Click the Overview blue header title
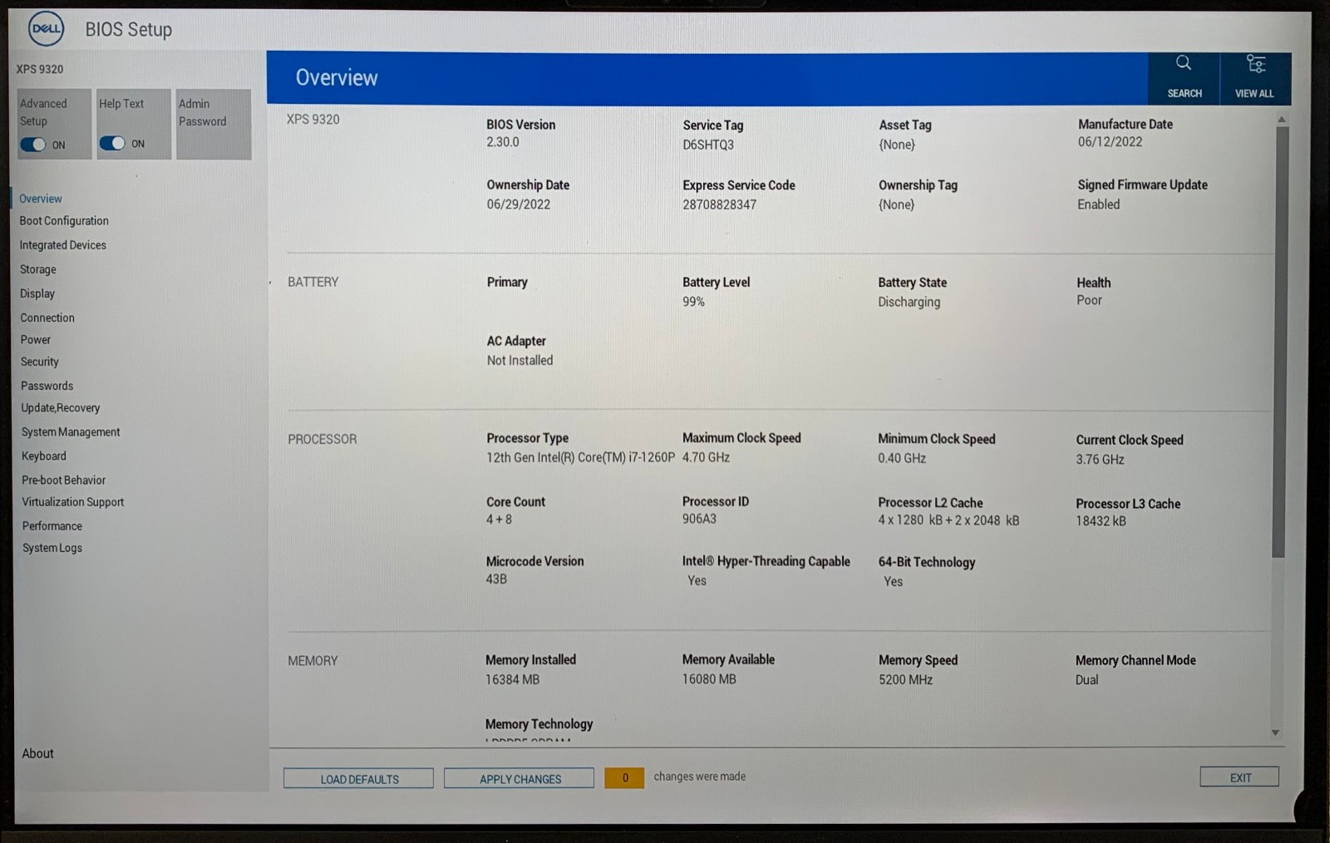Image resolution: width=1330 pixels, height=843 pixels. pos(337,78)
